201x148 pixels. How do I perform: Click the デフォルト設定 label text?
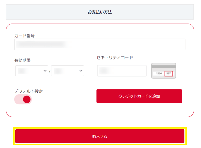pyautogui.click(x=28, y=91)
